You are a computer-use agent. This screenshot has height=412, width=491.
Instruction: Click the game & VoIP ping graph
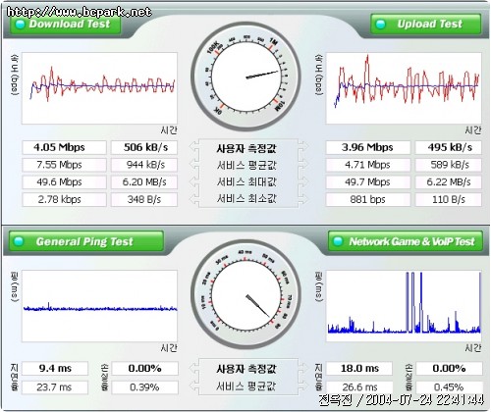pos(404,306)
